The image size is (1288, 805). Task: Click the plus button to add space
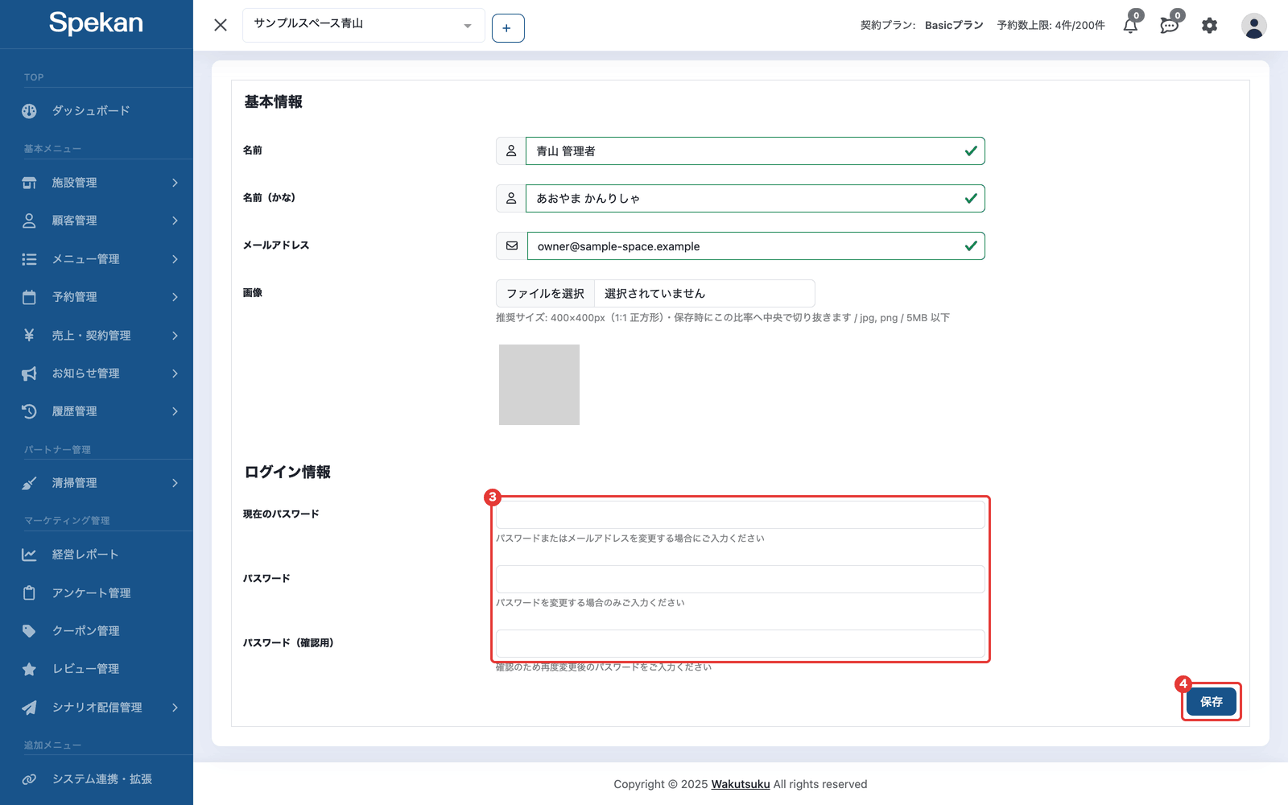coord(508,28)
